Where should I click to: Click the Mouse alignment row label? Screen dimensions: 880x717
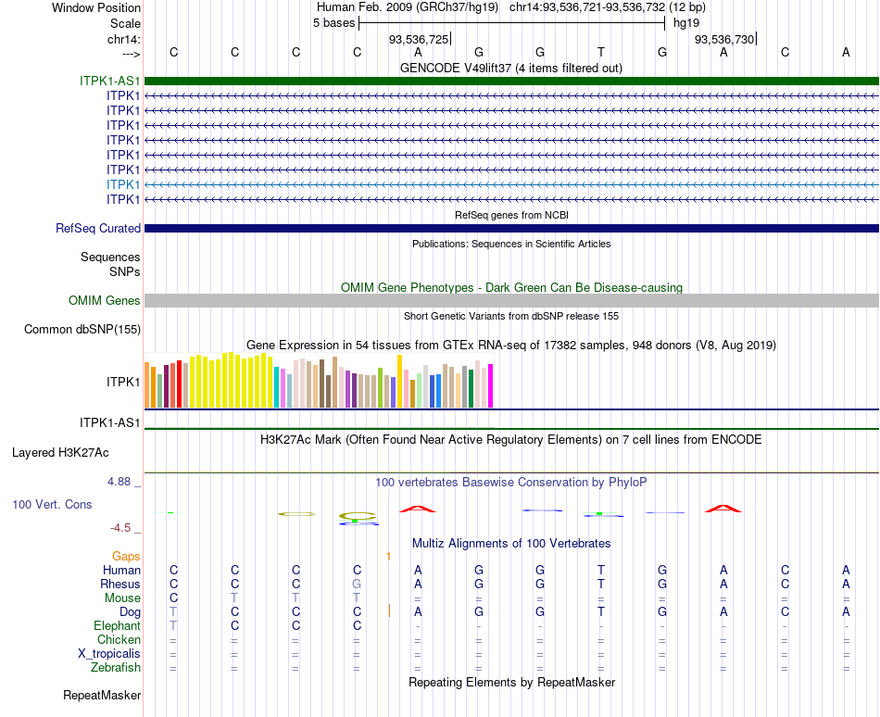click(122, 598)
